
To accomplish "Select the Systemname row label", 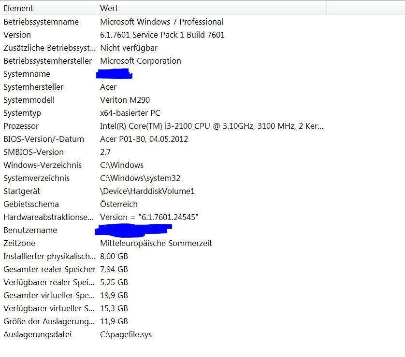I will pos(27,74).
